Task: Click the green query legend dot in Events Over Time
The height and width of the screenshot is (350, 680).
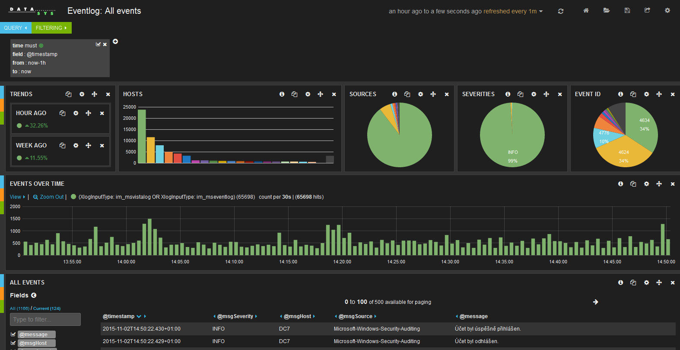Action: (73, 197)
